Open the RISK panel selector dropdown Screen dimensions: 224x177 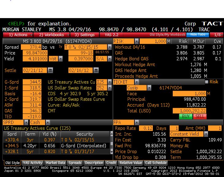pos(137,41)
